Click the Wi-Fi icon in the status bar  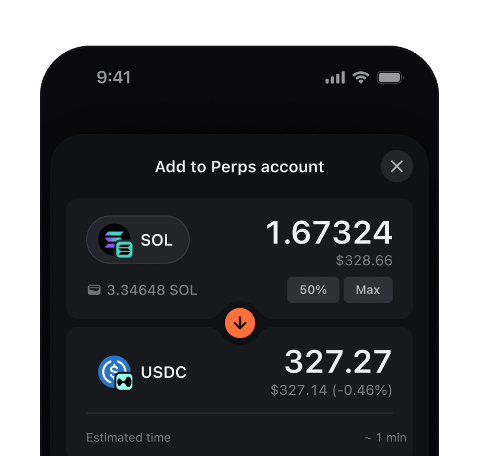click(x=361, y=77)
